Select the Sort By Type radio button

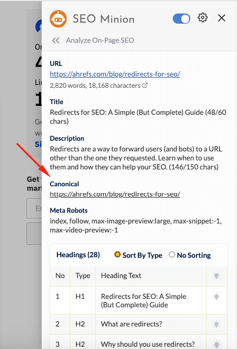point(118,254)
